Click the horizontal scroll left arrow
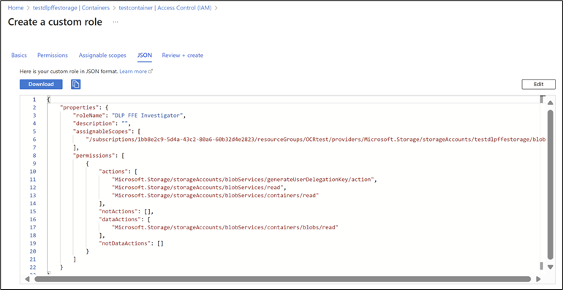Image resolution: width=563 pixels, height=290 pixels. click(27, 279)
